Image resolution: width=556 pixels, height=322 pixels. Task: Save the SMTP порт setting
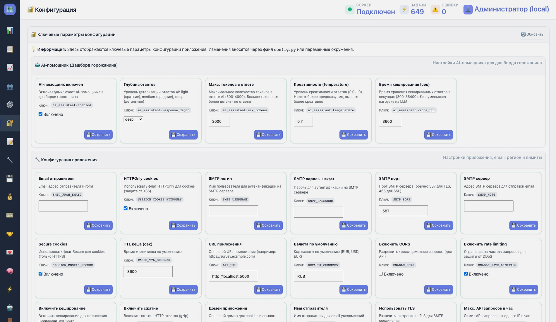click(x=438, y=225)
